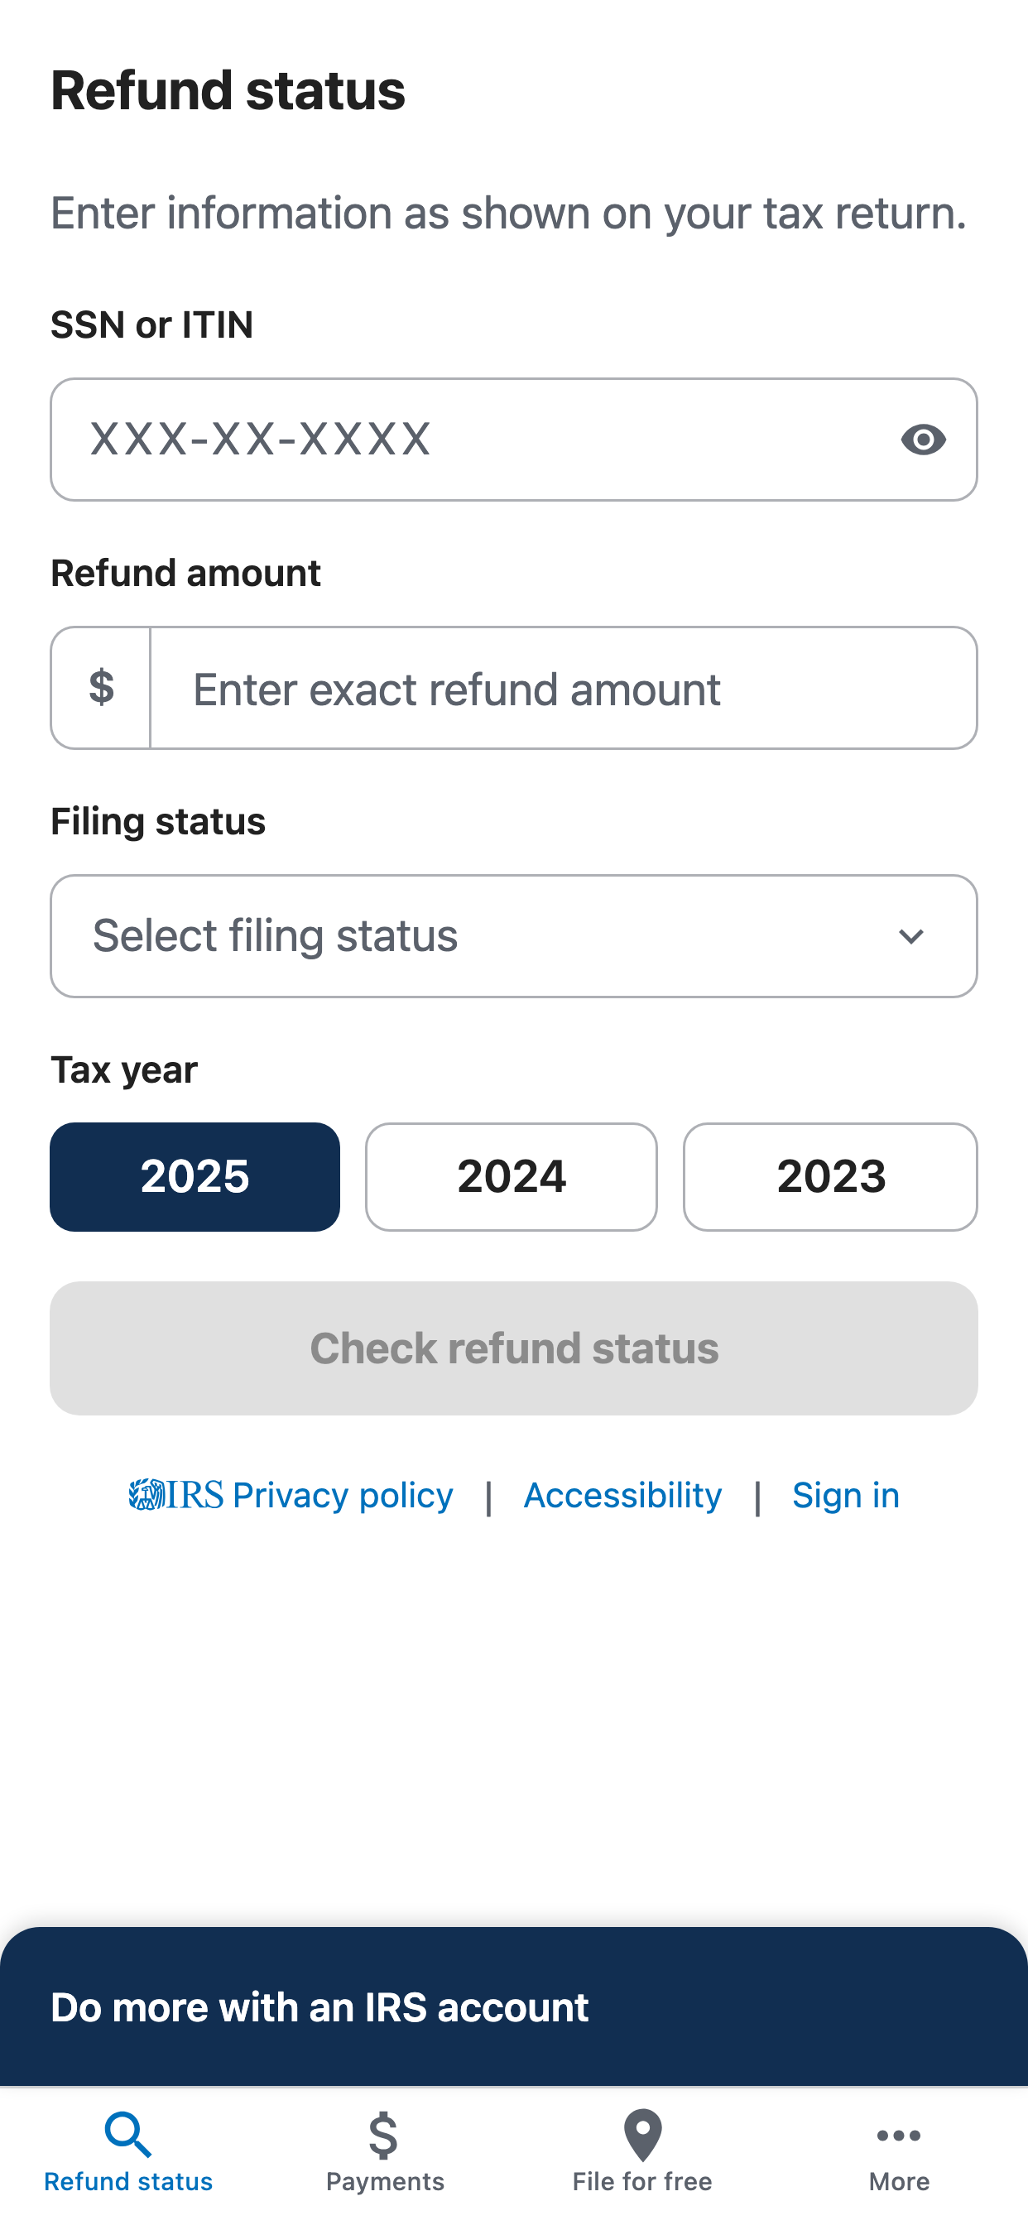Click the chevron on the filing status selector
Image resolution: width=1028 pixels, height=2225 pixels.
[x=913, y=936]
